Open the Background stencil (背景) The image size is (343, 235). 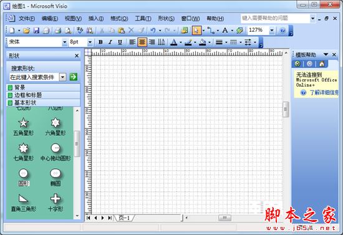(x=43, y=88)
